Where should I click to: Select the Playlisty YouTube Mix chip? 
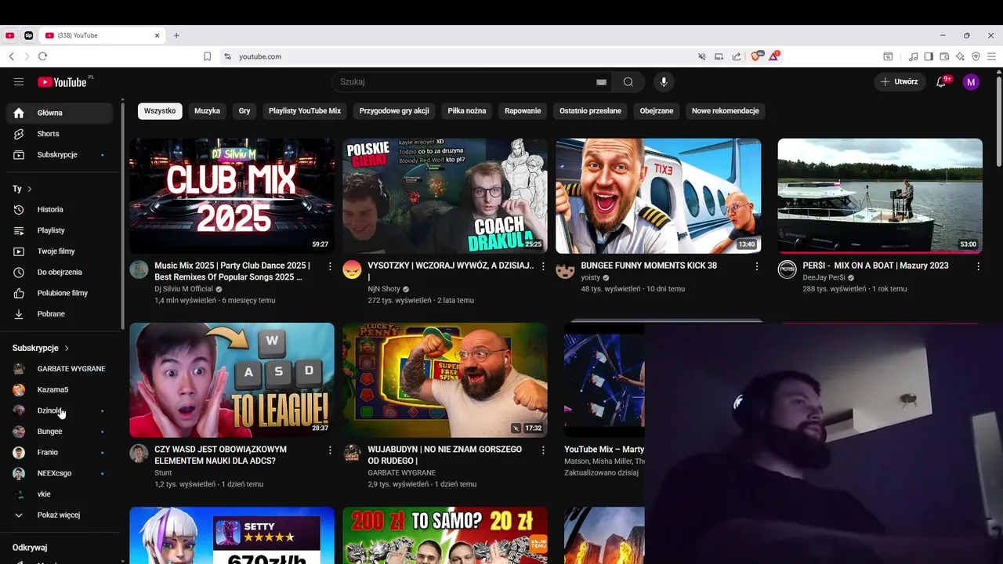pyautogui.click(x=305, y=110)
